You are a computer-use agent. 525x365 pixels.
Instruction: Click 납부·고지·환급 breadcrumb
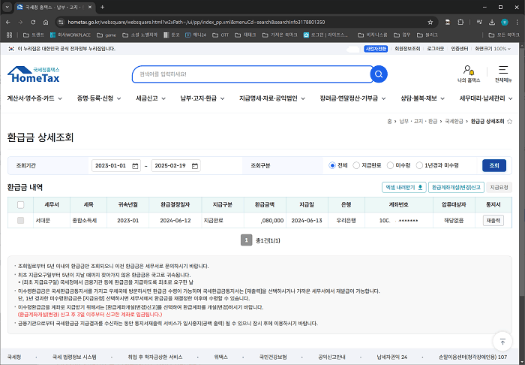click(418, 122)
